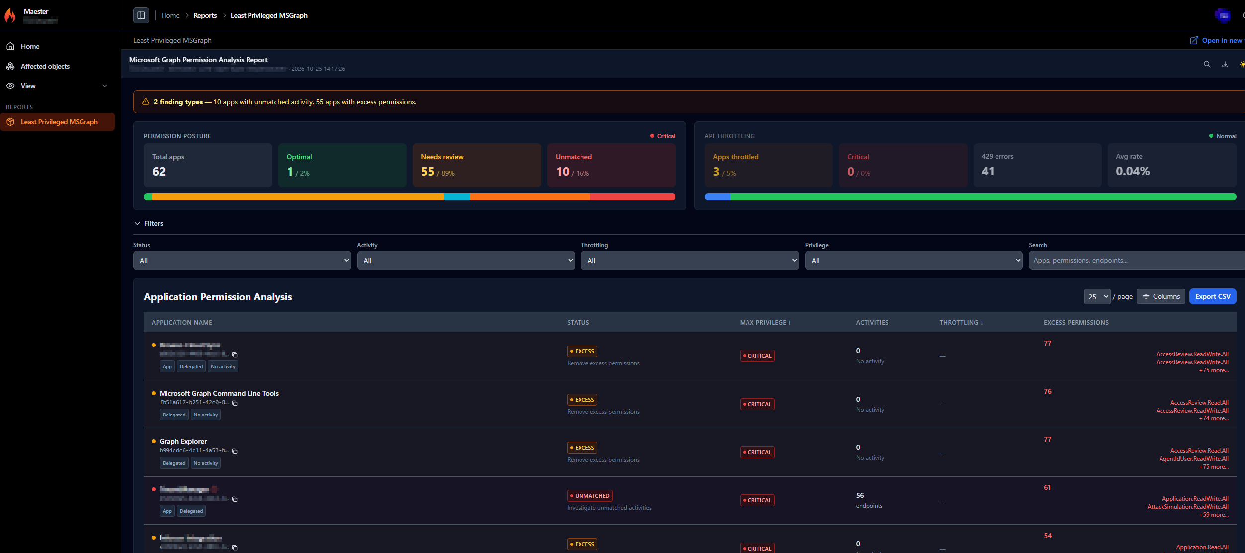Click Graph Explorer application name

tap(183, 441)
